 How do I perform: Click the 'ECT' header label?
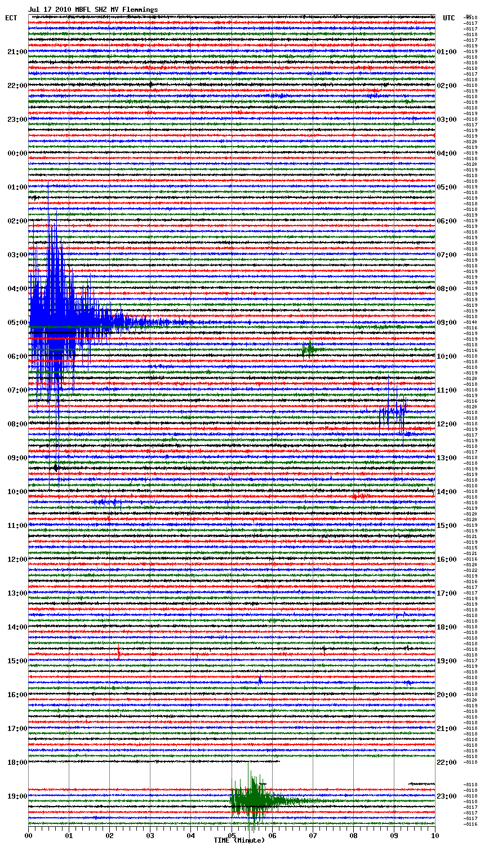point(11,18)
